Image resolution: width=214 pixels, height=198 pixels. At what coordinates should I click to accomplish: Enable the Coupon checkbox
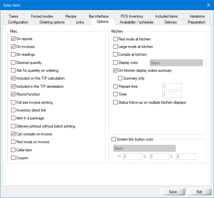pyautogui.click(x=13, y=158)
